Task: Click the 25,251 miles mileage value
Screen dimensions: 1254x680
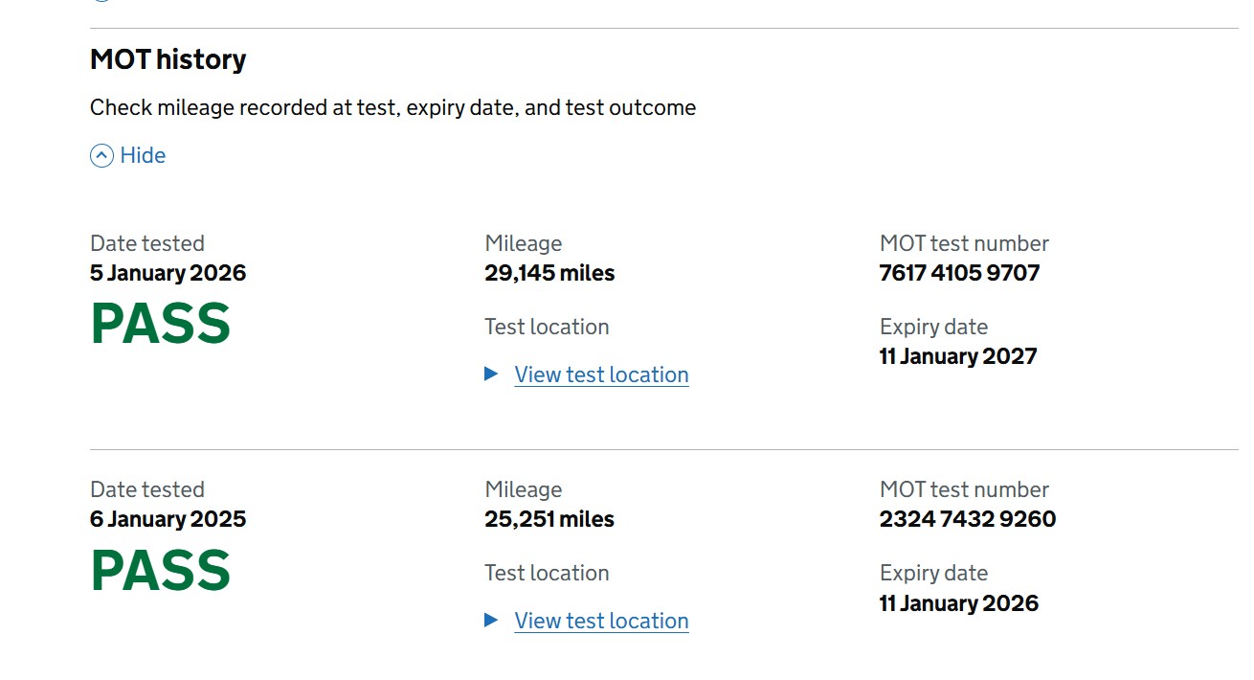Action: pyautogui.click(x=549, y=519)
